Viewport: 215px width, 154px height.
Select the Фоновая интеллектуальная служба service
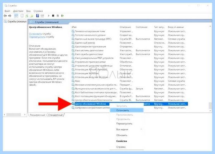(x=96, y=85)
